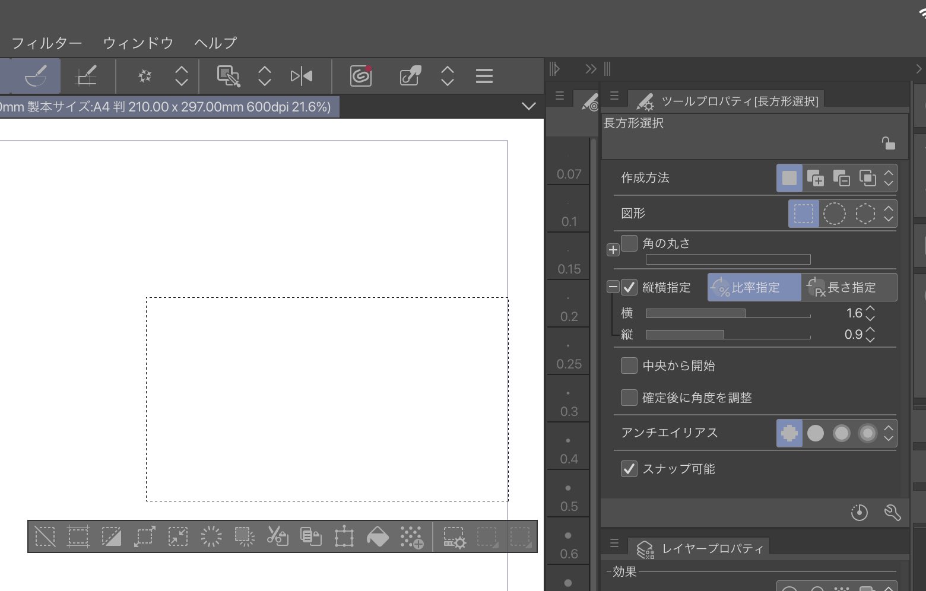Click the lock icon under 長方形選択

coord(888,143)
